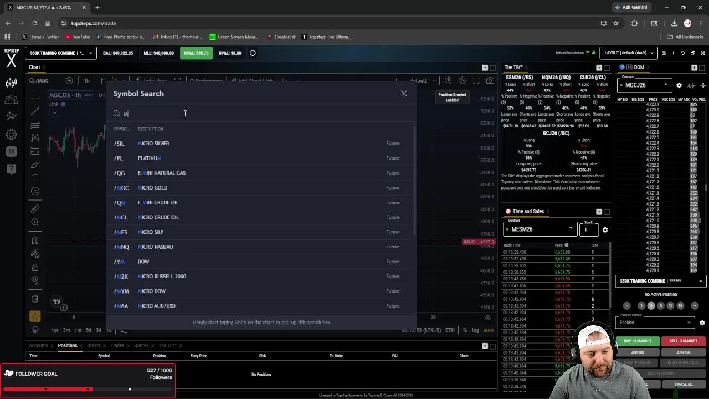This screenshot has height=399, width=709.
Task: Select order size 15 in DOM
Action: tap(680, 306)
